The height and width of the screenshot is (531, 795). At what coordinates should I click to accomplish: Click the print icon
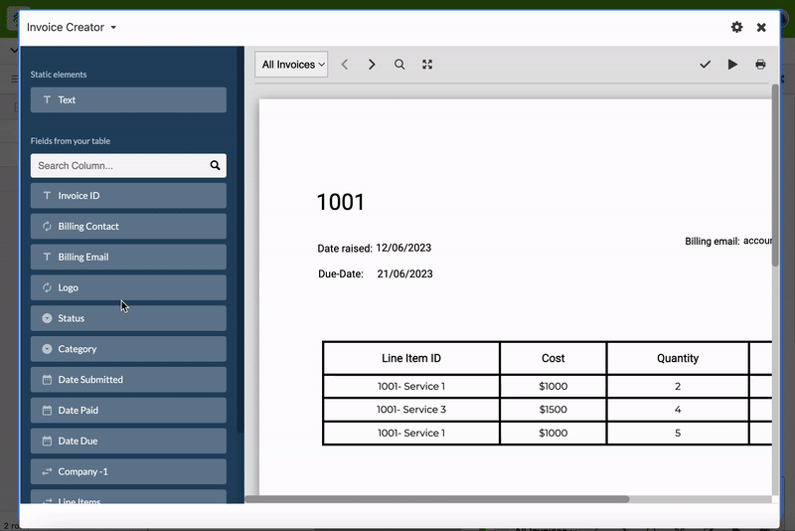(760, 65)
